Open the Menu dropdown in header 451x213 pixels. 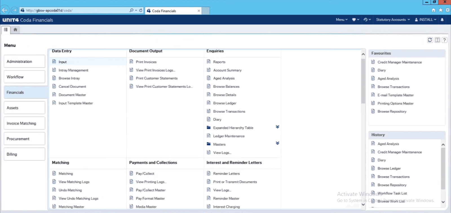tap(342, 20)
